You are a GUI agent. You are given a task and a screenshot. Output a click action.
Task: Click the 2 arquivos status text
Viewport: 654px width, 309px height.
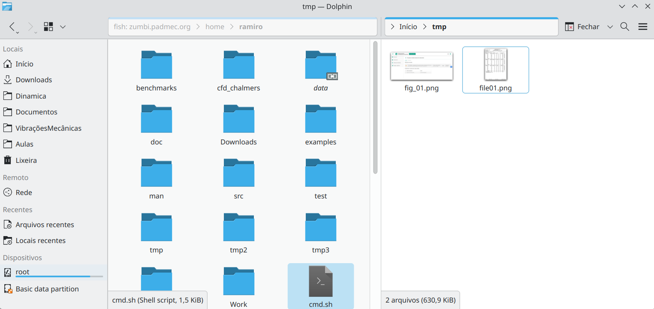tap(421, 300)
